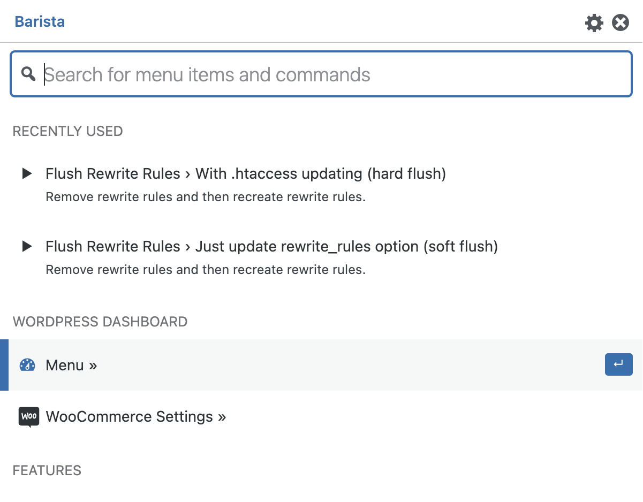The height and width of the screenshot is (502, 643).
Task: Click the play arrow beside hard flush command
Action: (27, 173)
